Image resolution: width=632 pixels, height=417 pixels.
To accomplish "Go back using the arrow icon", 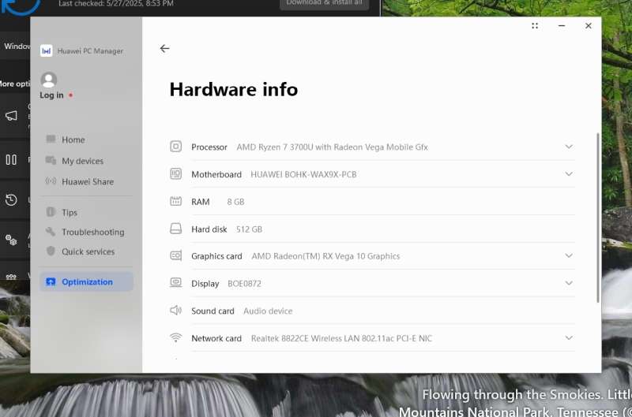I will coord(164,49).
